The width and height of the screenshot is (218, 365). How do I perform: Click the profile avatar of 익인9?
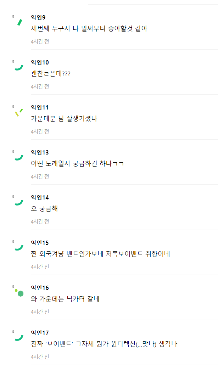18,21
